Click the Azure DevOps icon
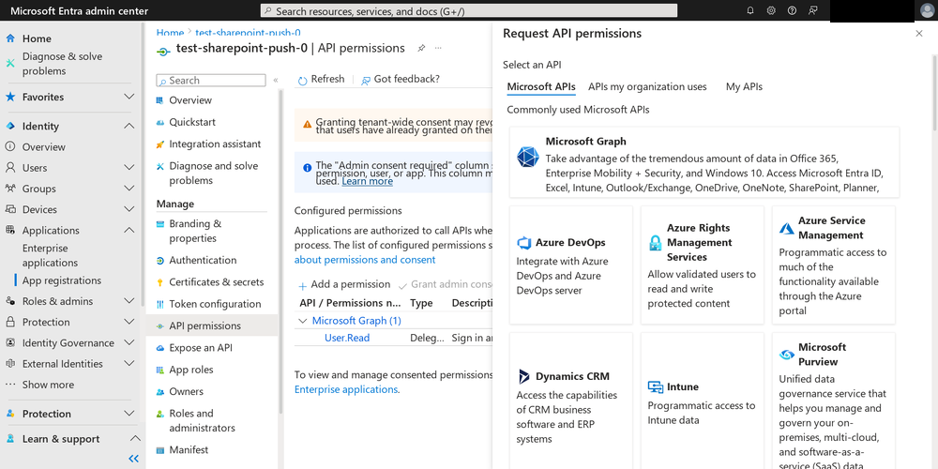Viewport: 938px width, 469px height. click(524, 243)
